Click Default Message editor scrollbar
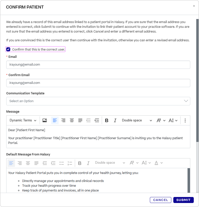Screen dimensions: 199x207 pos(189,180)
